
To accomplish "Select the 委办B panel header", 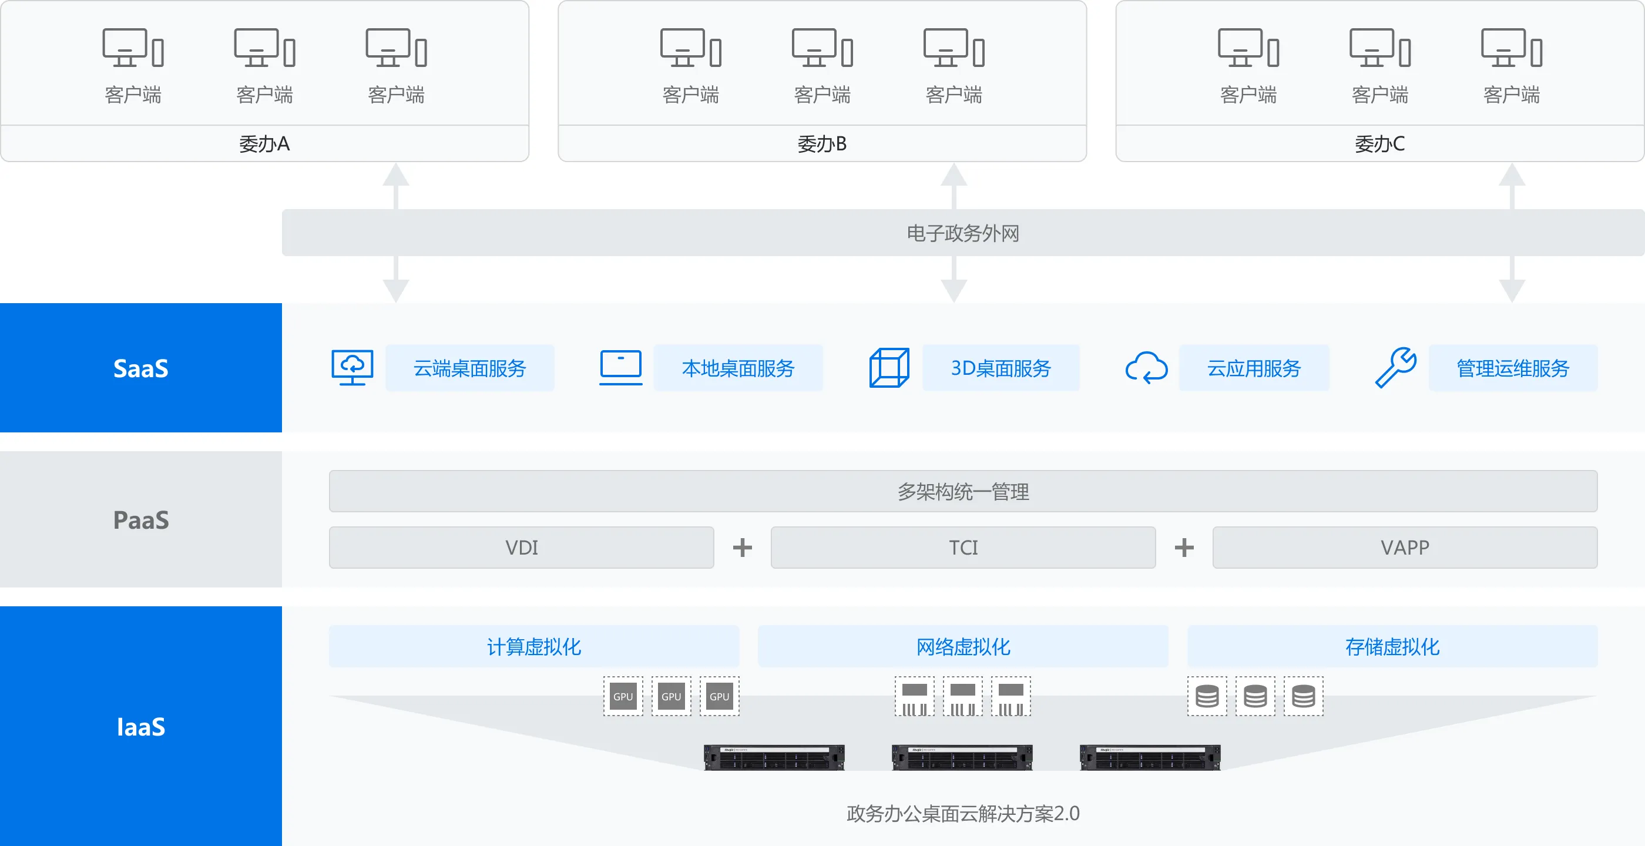I will click(x=821, y=144).
